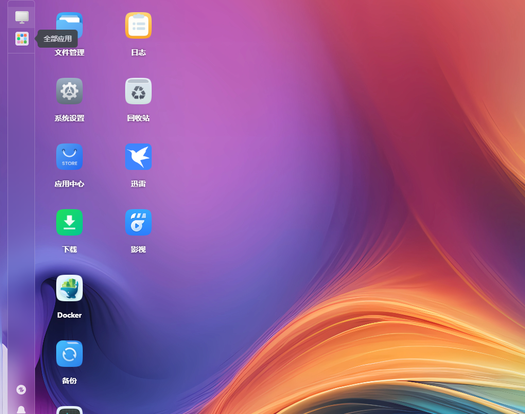Viewport: 525px width, 414px height.
Task: Open the 迅雷 Xunlei bird icon
Action: tap(138, 157)
